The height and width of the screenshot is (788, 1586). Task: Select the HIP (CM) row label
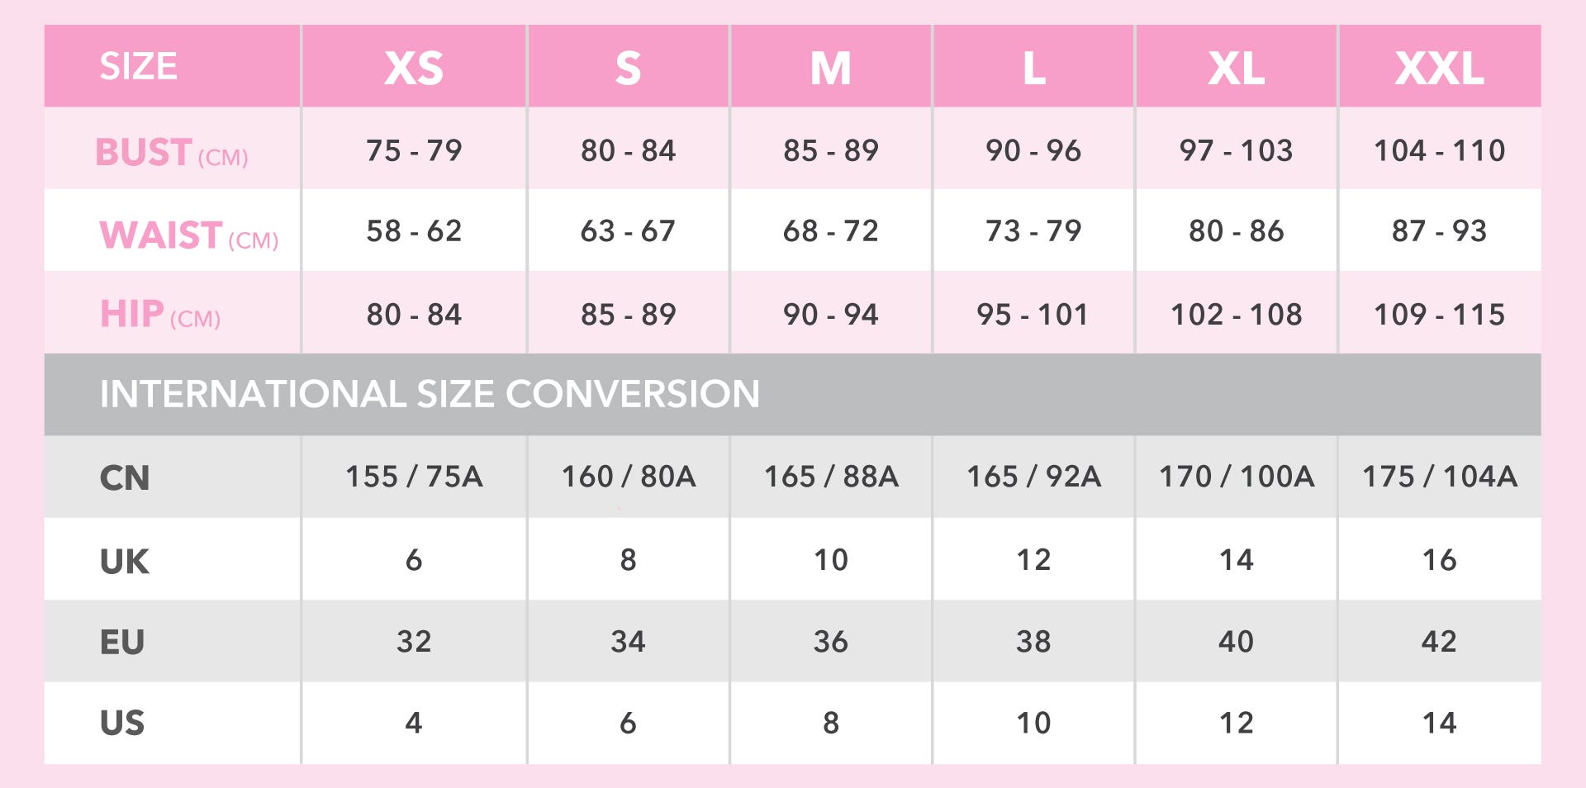click(160, 315)
